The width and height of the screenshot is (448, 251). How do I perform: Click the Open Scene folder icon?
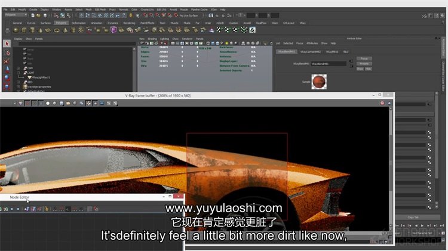pos(39,16)
